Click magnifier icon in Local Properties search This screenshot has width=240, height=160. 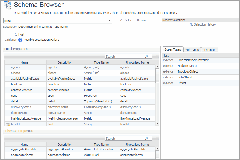[x=146, y=57]
